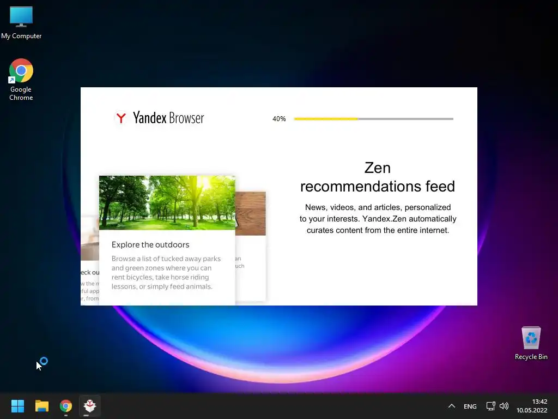Open the Windows Start menu
Image resolution: width=558 pixels, height=419 pixels.
(17, 406)
